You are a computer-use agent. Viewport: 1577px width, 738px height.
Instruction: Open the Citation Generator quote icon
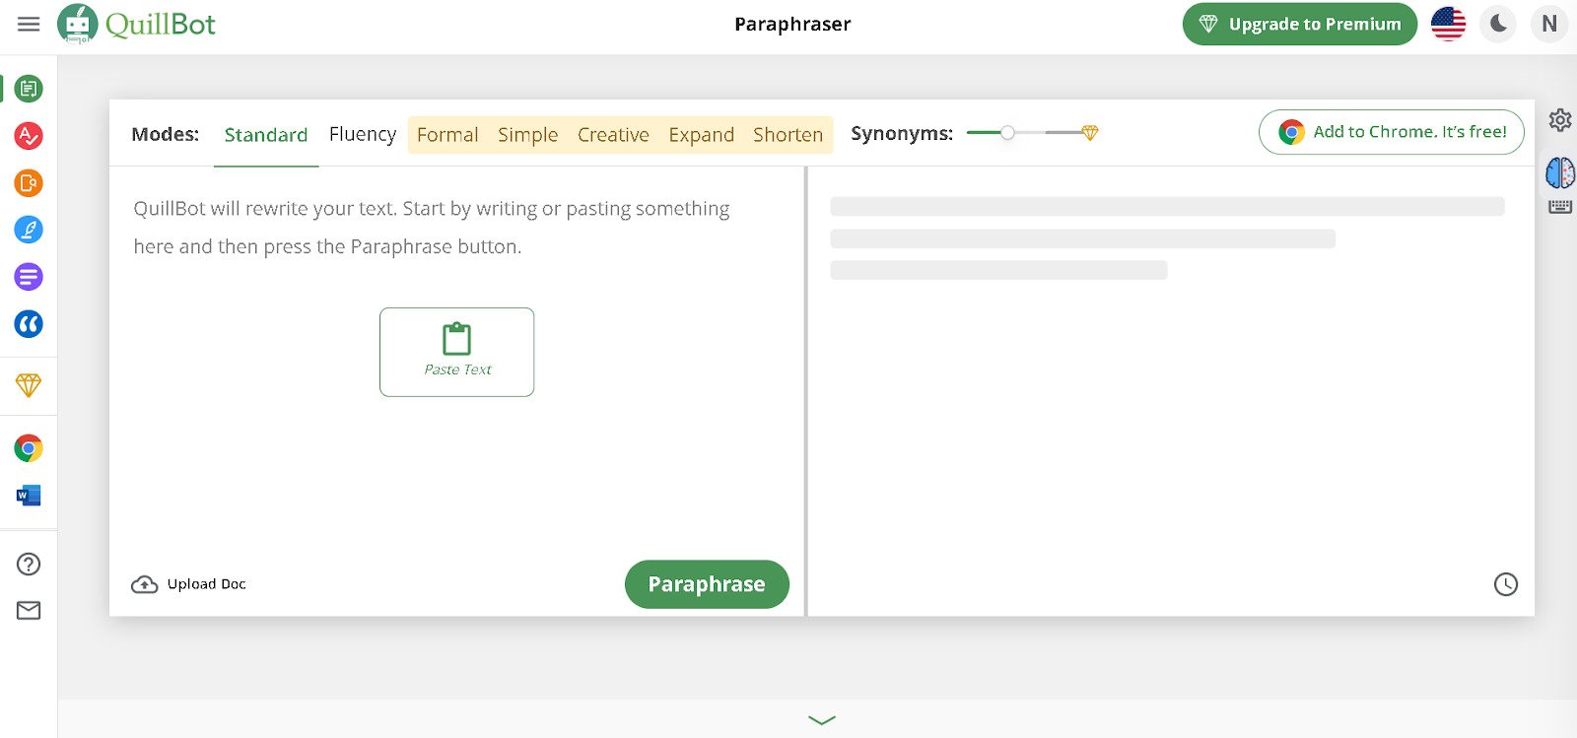[29, 324]
